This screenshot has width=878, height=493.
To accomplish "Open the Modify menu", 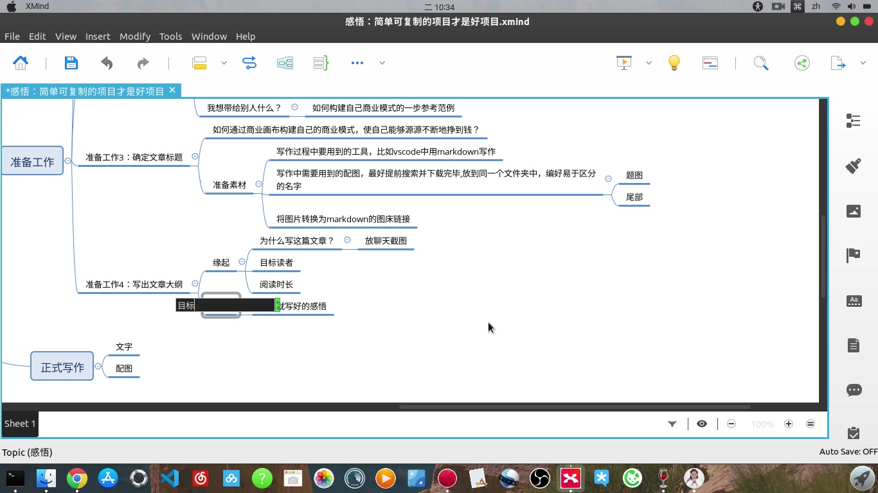I will coord(135,37).
